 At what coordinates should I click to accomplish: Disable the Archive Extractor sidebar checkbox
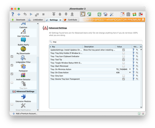pos(12,74)
